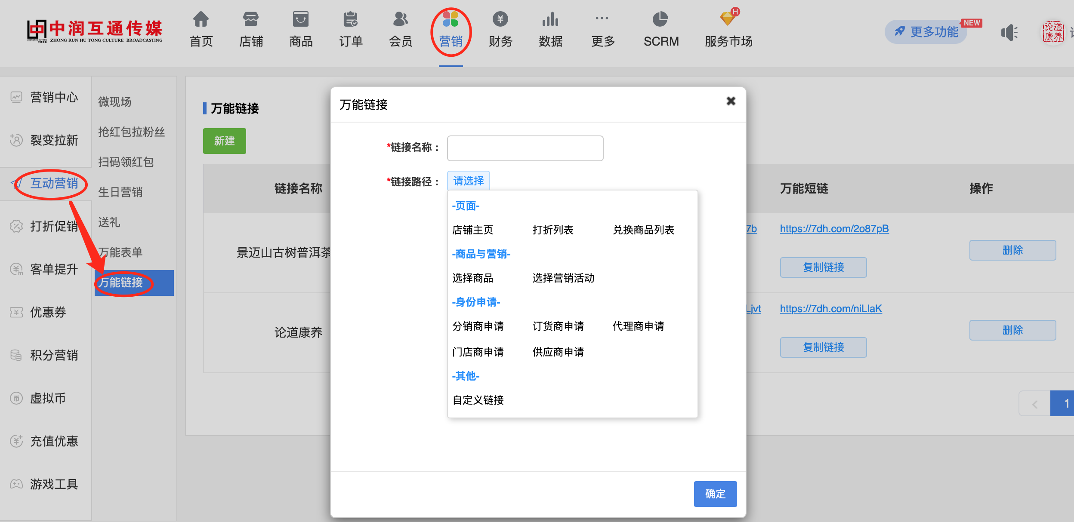Click the green 新建 button

tap(224, 141)
